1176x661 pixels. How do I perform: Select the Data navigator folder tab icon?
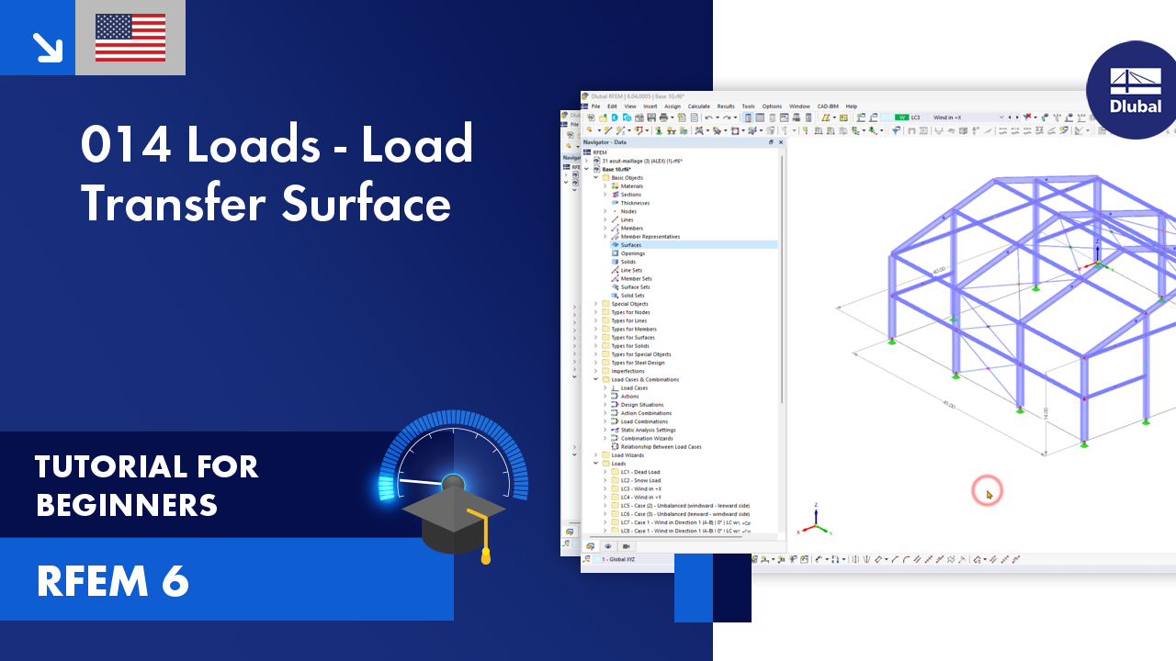coord(591,546)
